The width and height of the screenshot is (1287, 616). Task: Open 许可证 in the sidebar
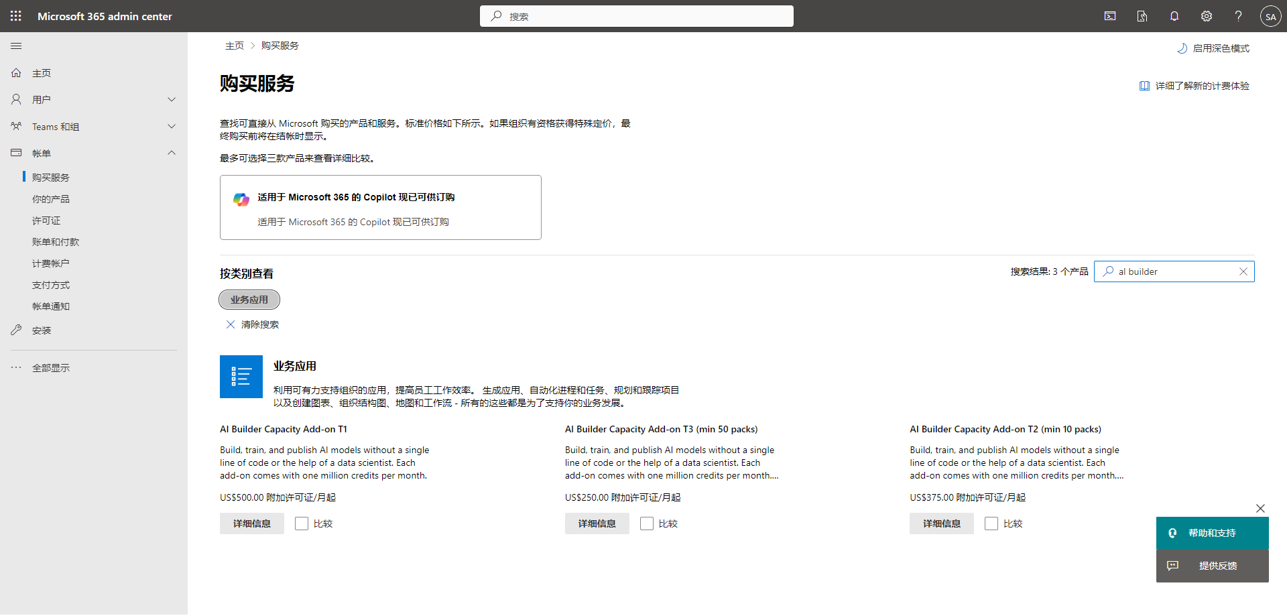(x=46, y=221)
